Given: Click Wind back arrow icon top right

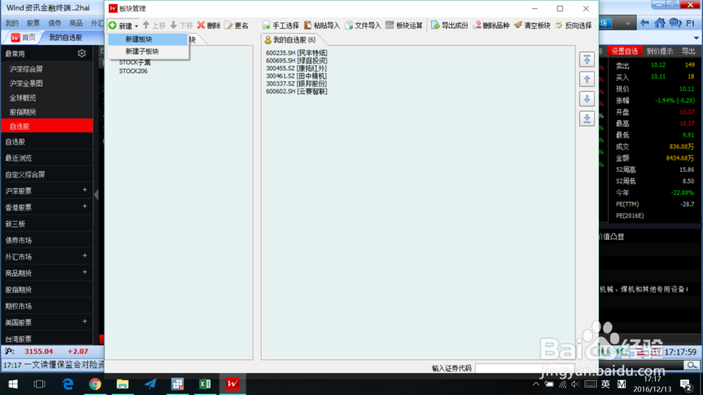Looking at the screenshot, I should coord(645,23).
